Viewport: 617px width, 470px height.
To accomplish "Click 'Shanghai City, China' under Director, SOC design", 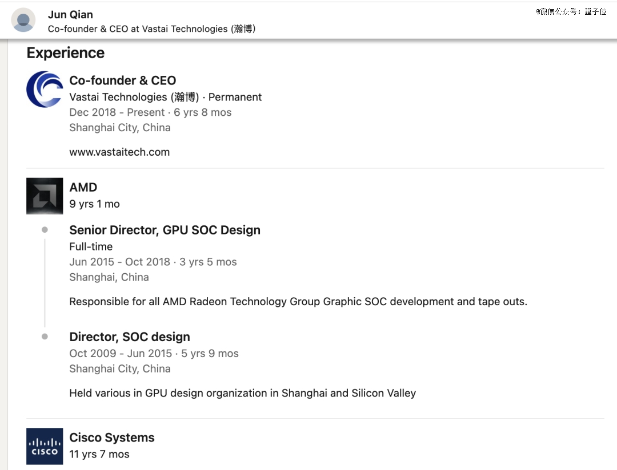I will coord(119,369).
